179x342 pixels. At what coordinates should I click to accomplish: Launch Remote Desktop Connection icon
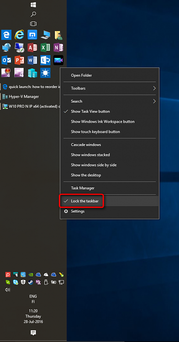(19, 47)
